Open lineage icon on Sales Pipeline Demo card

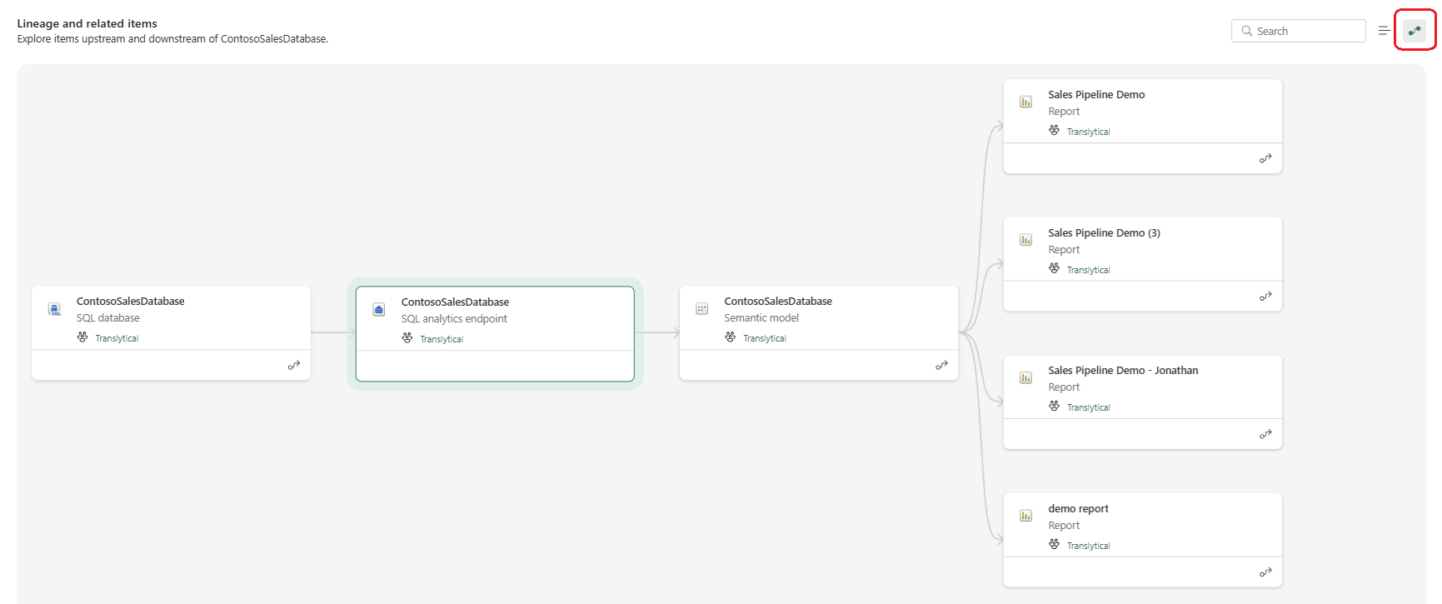point(1265,158)
